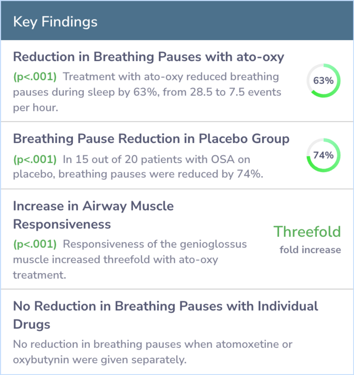Image resolution: width=354 pixels, height=375 pixels.
Task: Click text about 15 out of 20 patients
Action: (x=138, y=167)
